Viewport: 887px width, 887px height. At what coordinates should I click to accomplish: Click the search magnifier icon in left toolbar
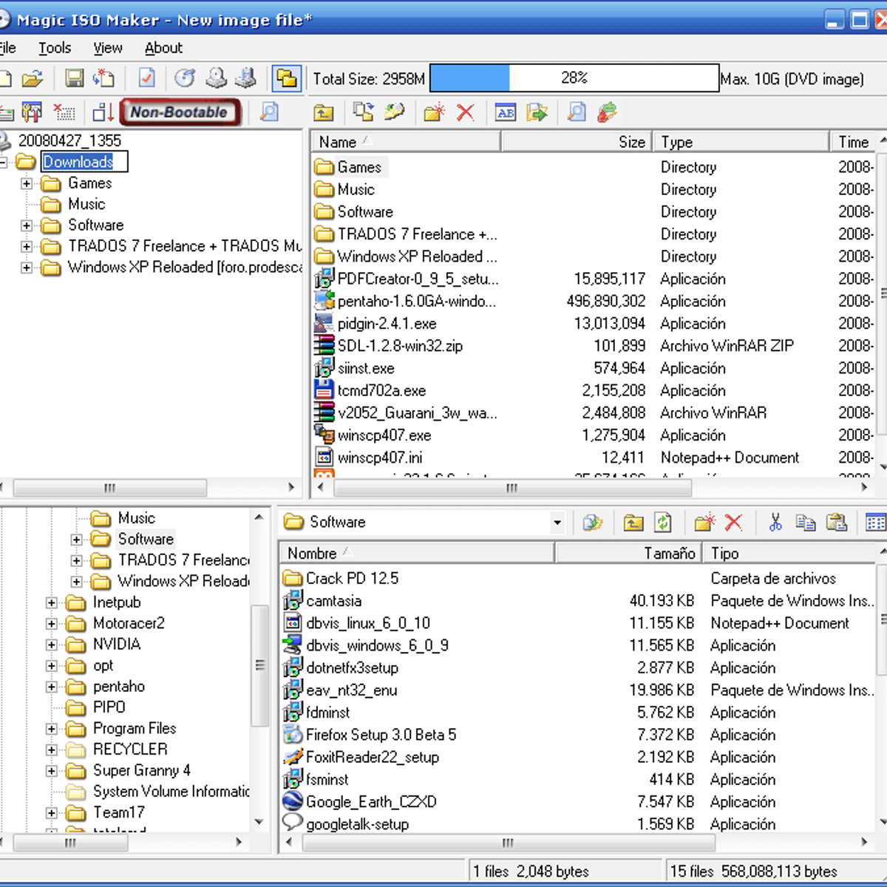coord(269,112)
